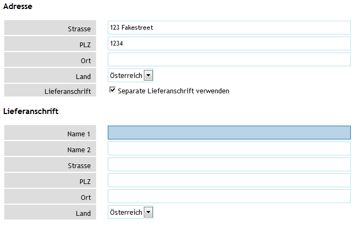Click the Name 1 label

[x=79, y=134]
